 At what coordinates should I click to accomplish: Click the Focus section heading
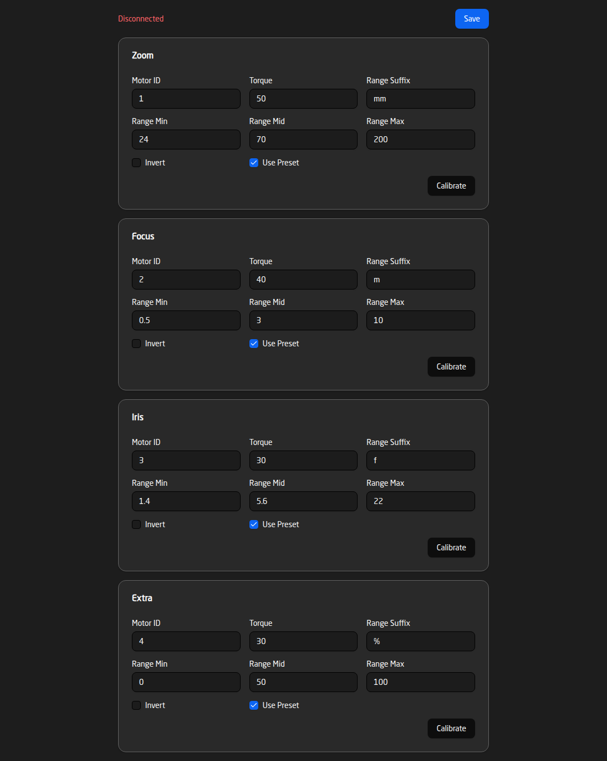pyautogui.click(x=143, y=237)
